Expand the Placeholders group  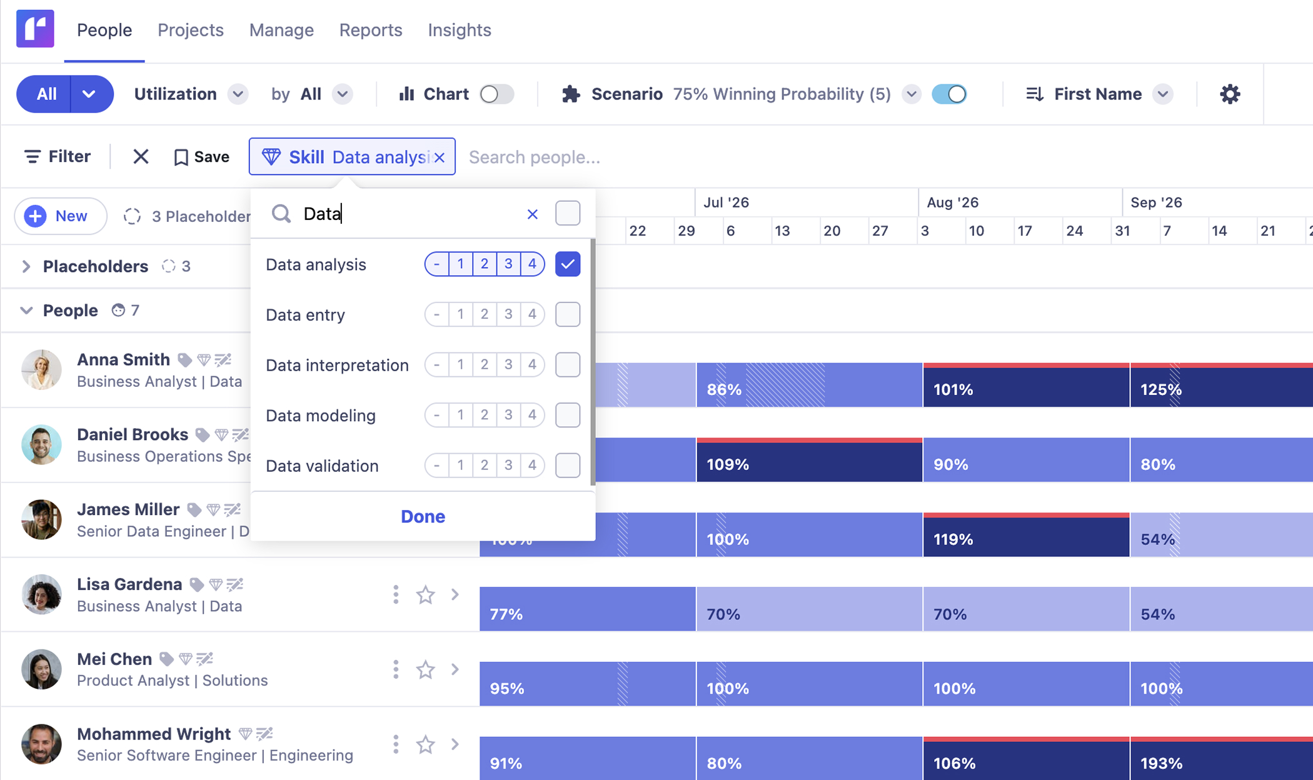(26, 267)
